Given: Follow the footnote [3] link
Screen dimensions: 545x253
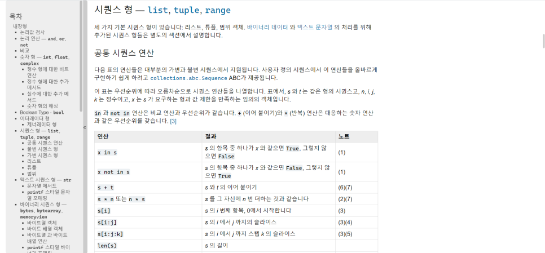Looking at the screenshot, I should click(x=173, y=121).
